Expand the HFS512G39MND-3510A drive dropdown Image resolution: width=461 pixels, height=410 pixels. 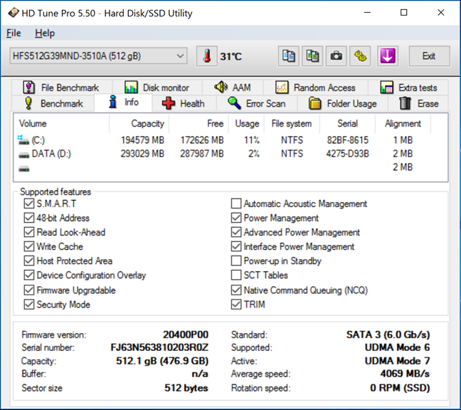(x=98, y=56)
